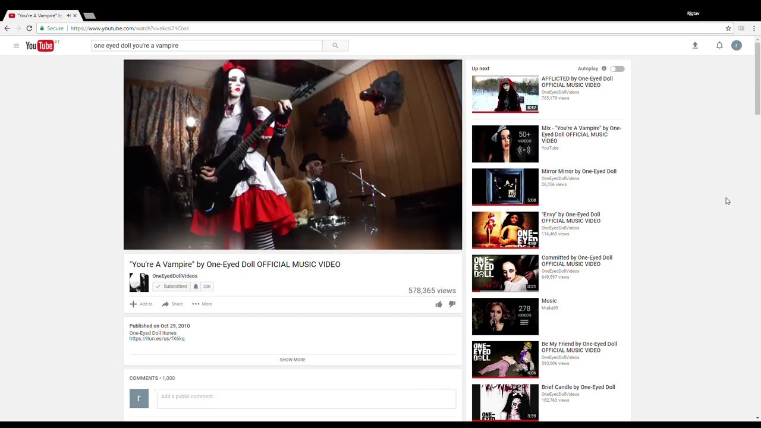Image resolution: width=761 pixels, height=428 pixels.
Task: Open the More actions menu
Action: click(x=202, y=304)
